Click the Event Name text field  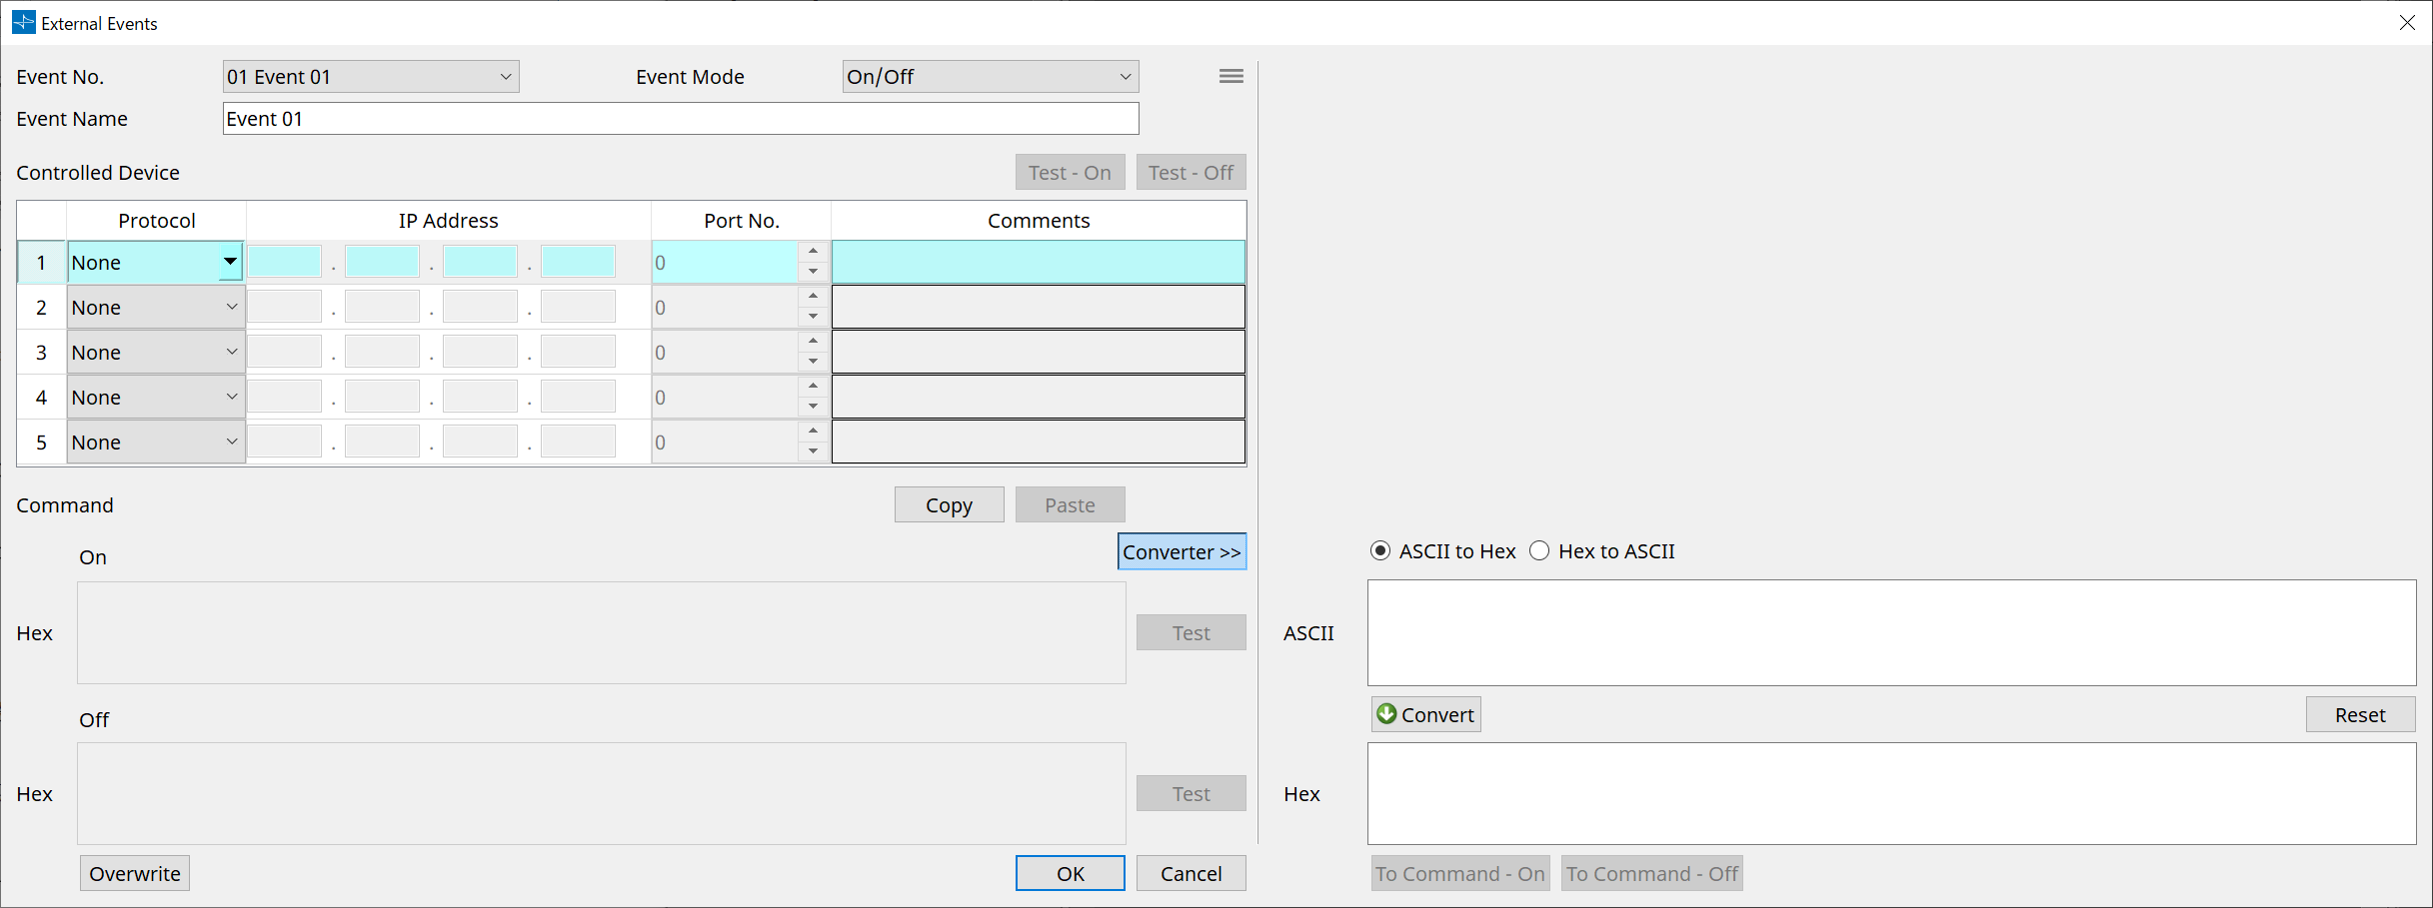[680, 118]
